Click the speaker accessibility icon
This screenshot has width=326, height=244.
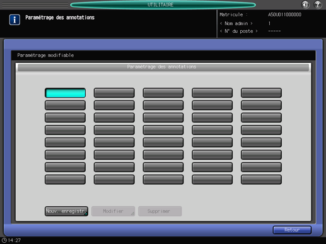pyautogui.click(x=305, y=4)
